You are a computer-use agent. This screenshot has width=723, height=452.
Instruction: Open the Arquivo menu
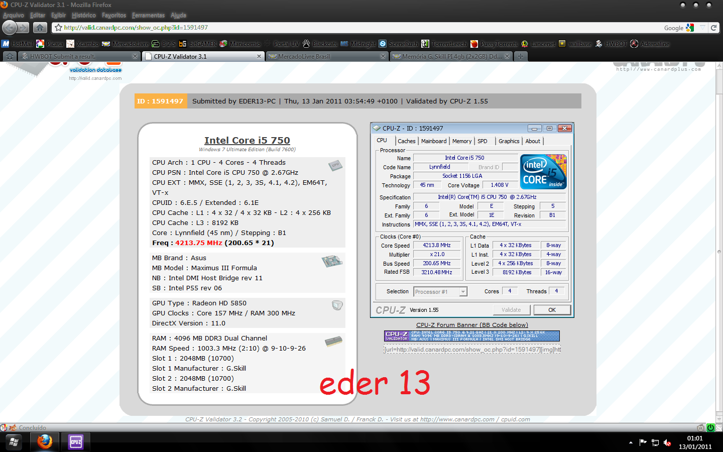coord(14,16)
